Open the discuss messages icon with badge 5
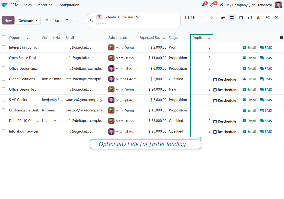 (203, 5)
